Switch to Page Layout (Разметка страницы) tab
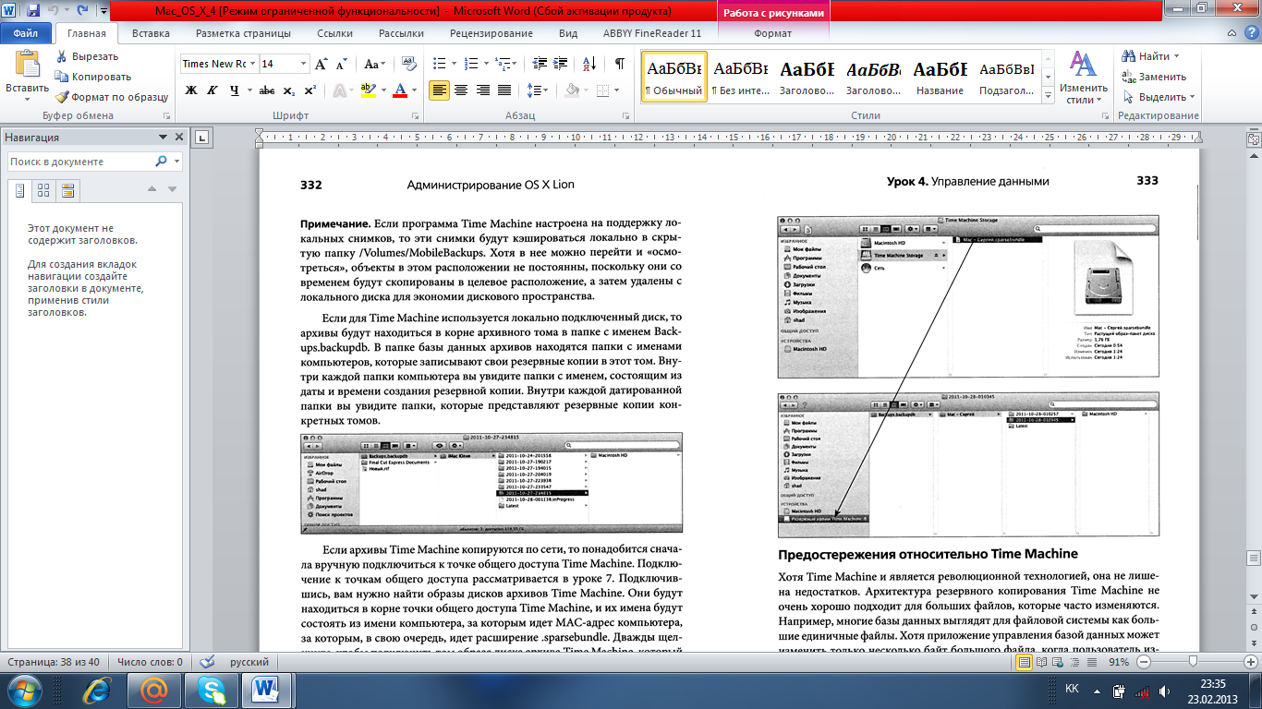 pyautogui.click(x=243, y=33)
